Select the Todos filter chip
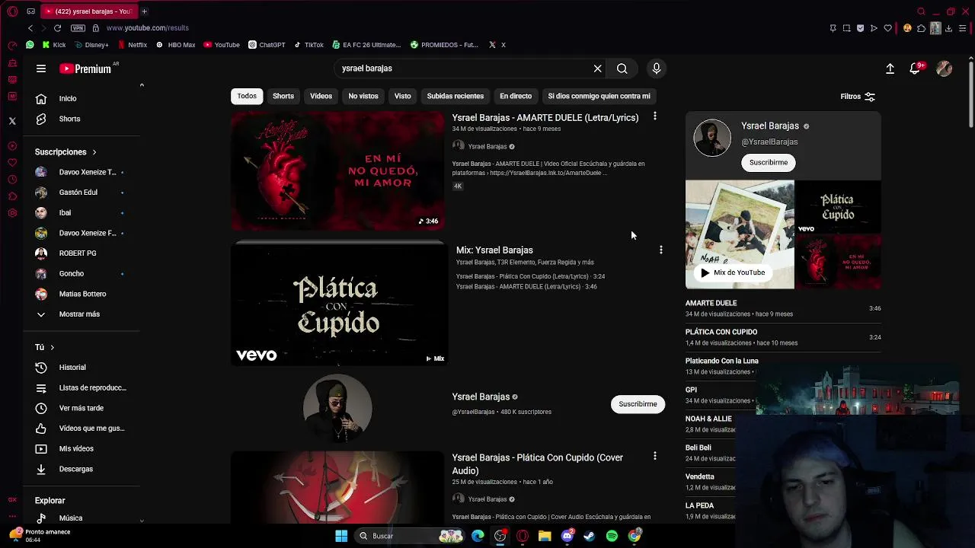 coord(247,96)
